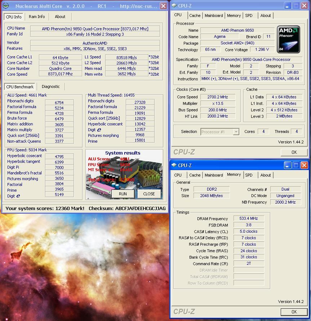Click the 'x86 Family 16 Model 2 Stepping 3' field
This screenshot has height=321, width=311.
click(95, 34)
